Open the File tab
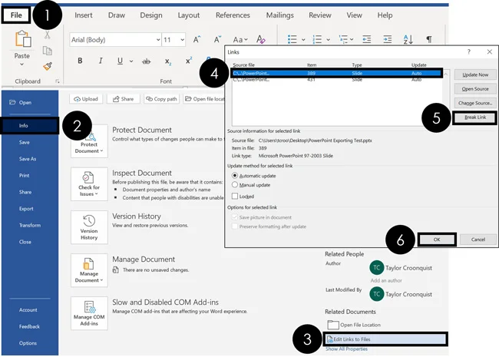 pos(16,15)
